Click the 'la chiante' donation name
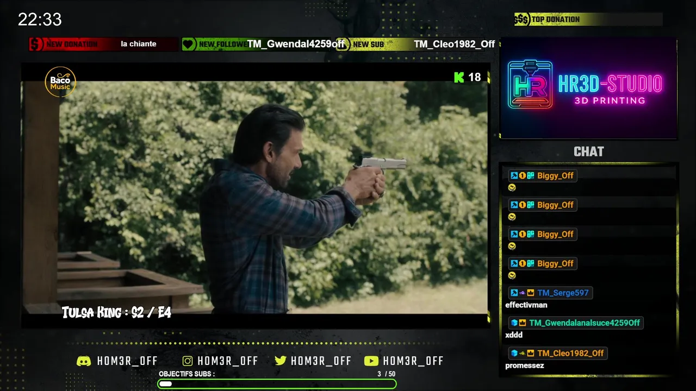Screen dimensions: 696x391 [139, 44]
